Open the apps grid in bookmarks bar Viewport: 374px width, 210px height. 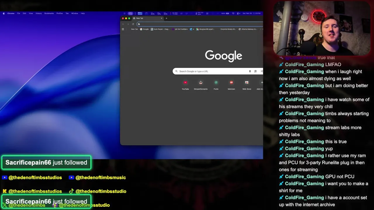click(123, 29)
